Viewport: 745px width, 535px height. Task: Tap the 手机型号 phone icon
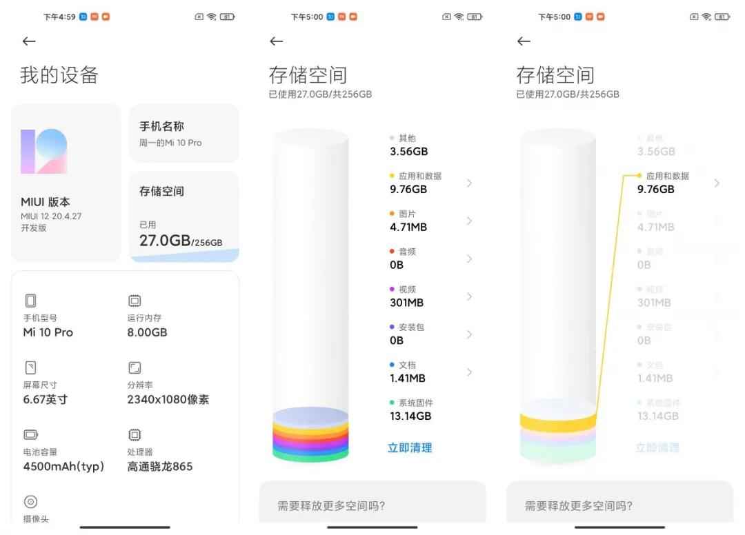(x=30, y=300)
